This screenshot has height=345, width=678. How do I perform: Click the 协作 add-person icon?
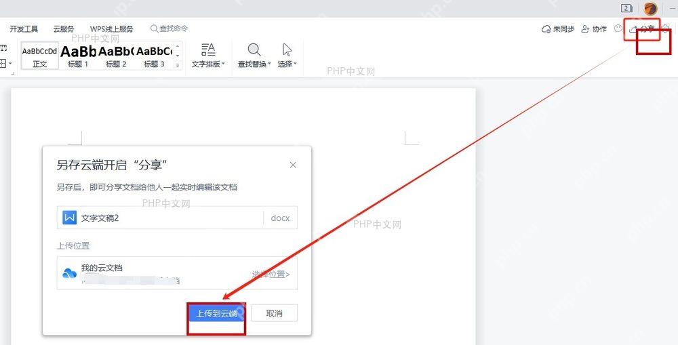pyautogui.click(x=586, y=29)
